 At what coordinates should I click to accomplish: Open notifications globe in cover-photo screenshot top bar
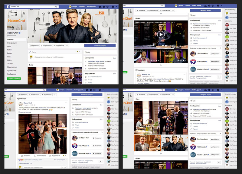[x=108, y=7]
